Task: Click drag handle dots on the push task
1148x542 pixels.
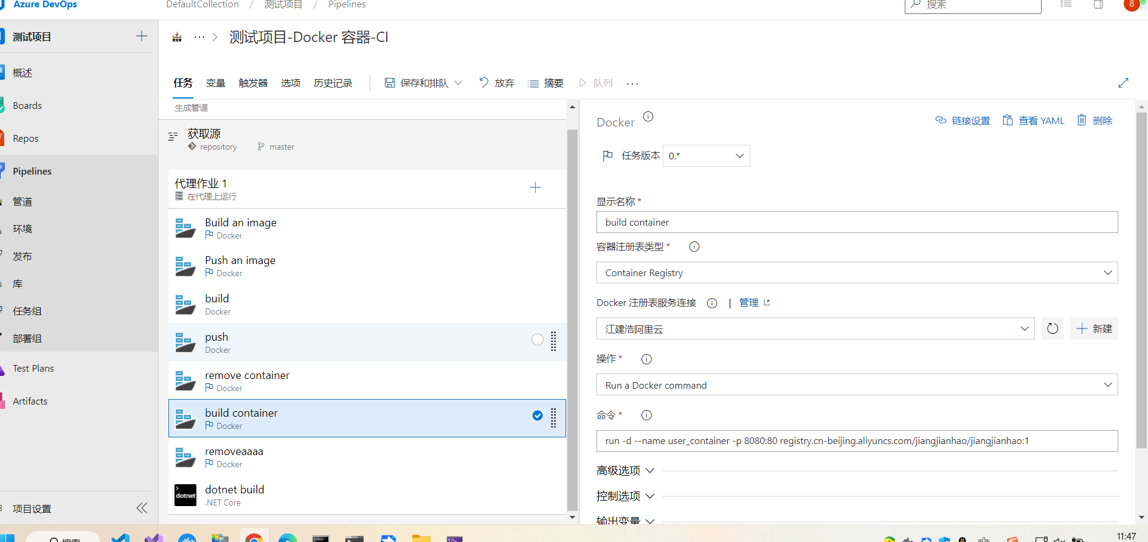Action: [553, 341]
